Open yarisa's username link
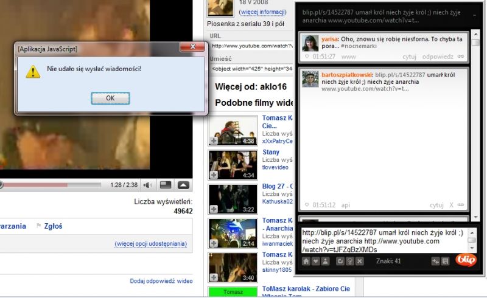Image resolution: width=487 pixels, height=298 pixels. point(329,39)
